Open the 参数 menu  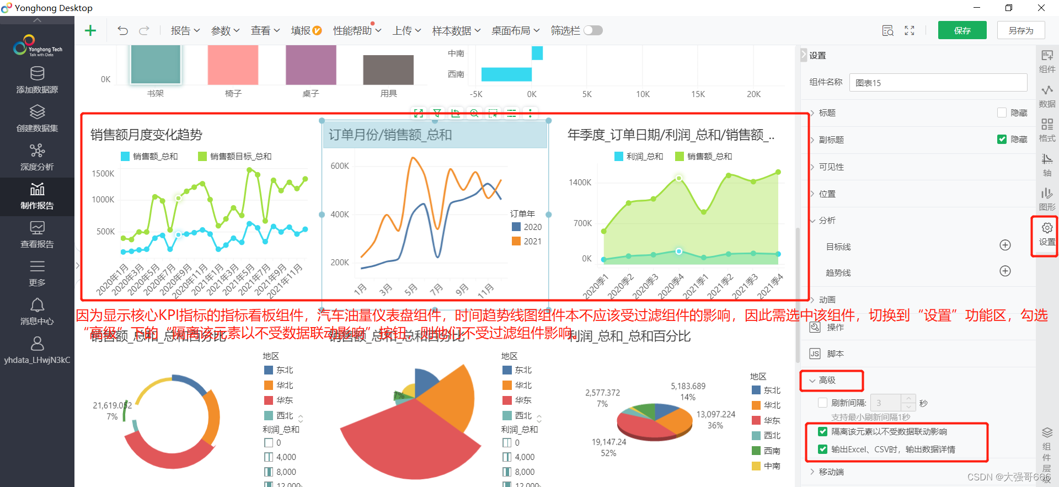(225, 30)
